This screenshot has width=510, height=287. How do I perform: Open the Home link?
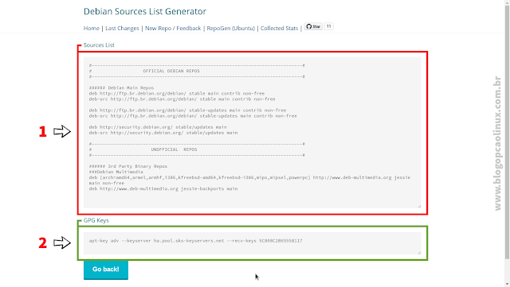click(92, 29)
